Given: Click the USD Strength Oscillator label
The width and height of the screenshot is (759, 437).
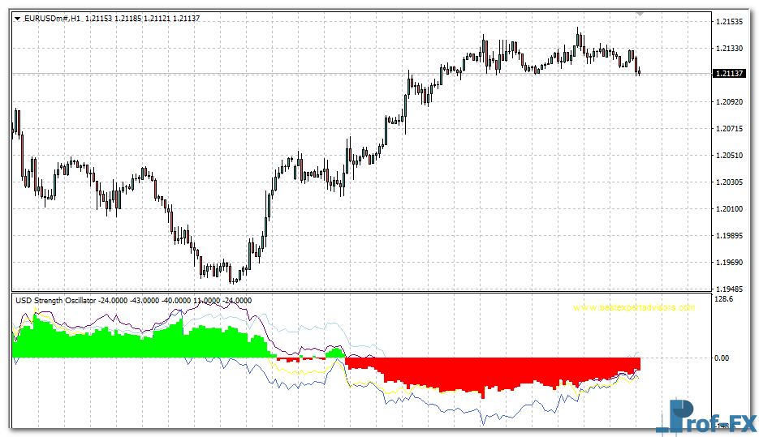Looking at the screenshot, I should pyautogui.click(x=55, y=300).
